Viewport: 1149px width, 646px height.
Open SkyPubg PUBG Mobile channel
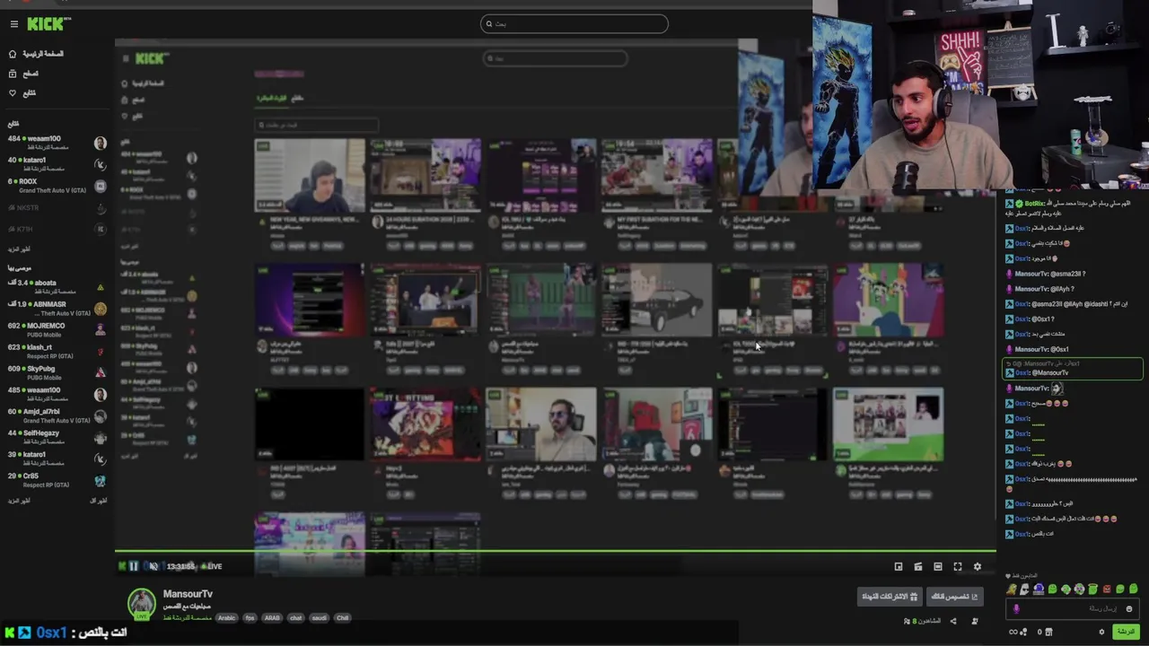click(56, 372)
